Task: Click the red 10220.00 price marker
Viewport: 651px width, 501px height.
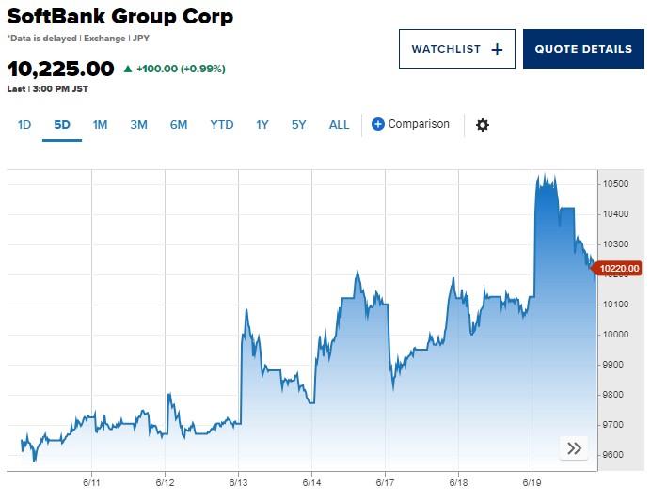Action: pos(616,268)
